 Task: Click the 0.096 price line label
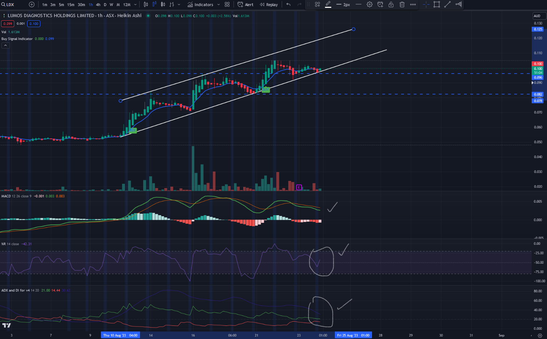538,77
